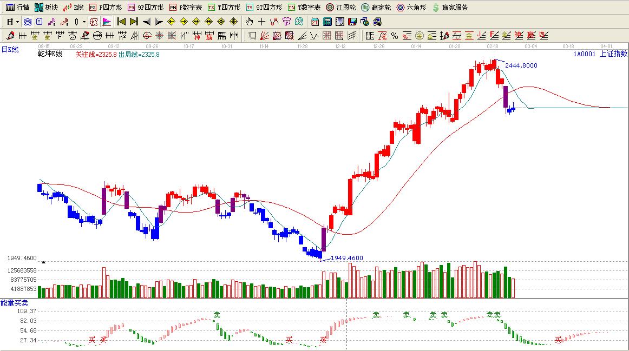Toggle the red boxed pattern icon
The image size is (629, 351).
[93, 22]
